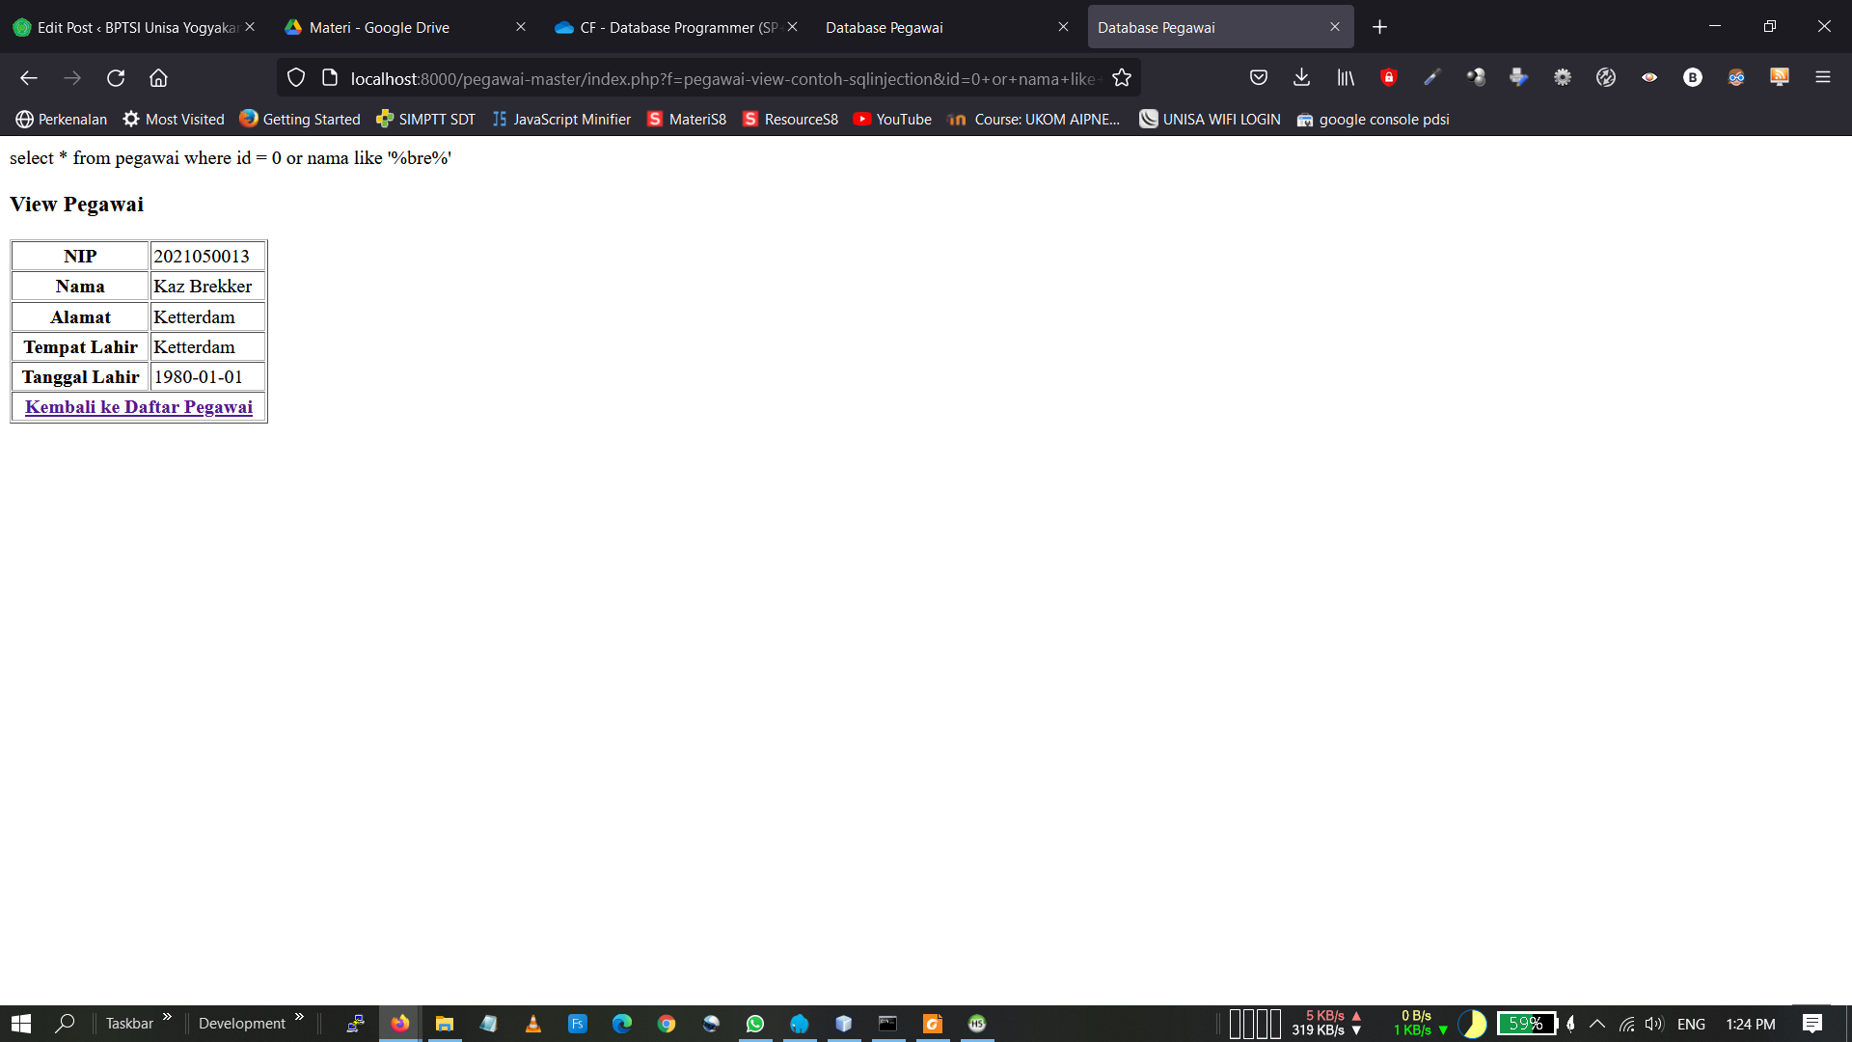Click the Reload page icon
This screenshot has width=1852, height=1042.
pos(116,78)
